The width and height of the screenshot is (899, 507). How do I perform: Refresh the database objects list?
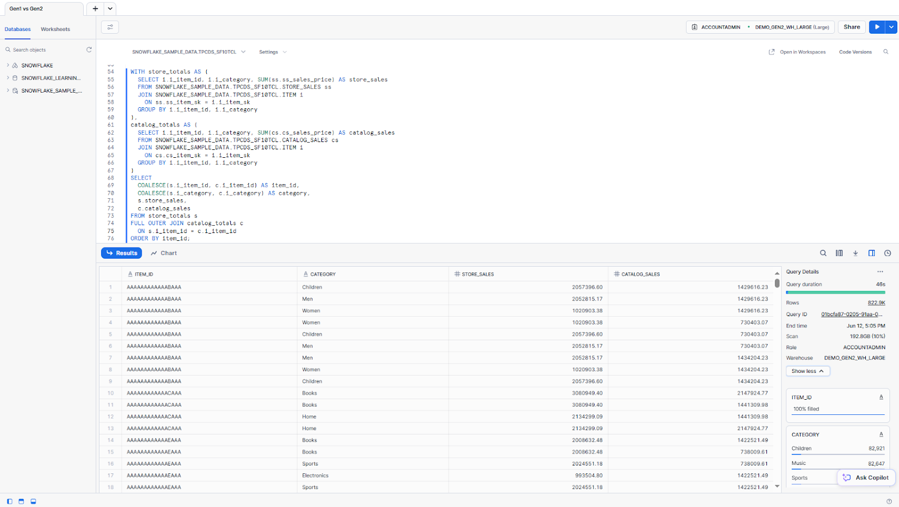89,50
